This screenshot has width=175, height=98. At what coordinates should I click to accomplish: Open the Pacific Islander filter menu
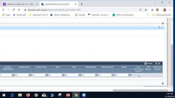tap(97, 75)
